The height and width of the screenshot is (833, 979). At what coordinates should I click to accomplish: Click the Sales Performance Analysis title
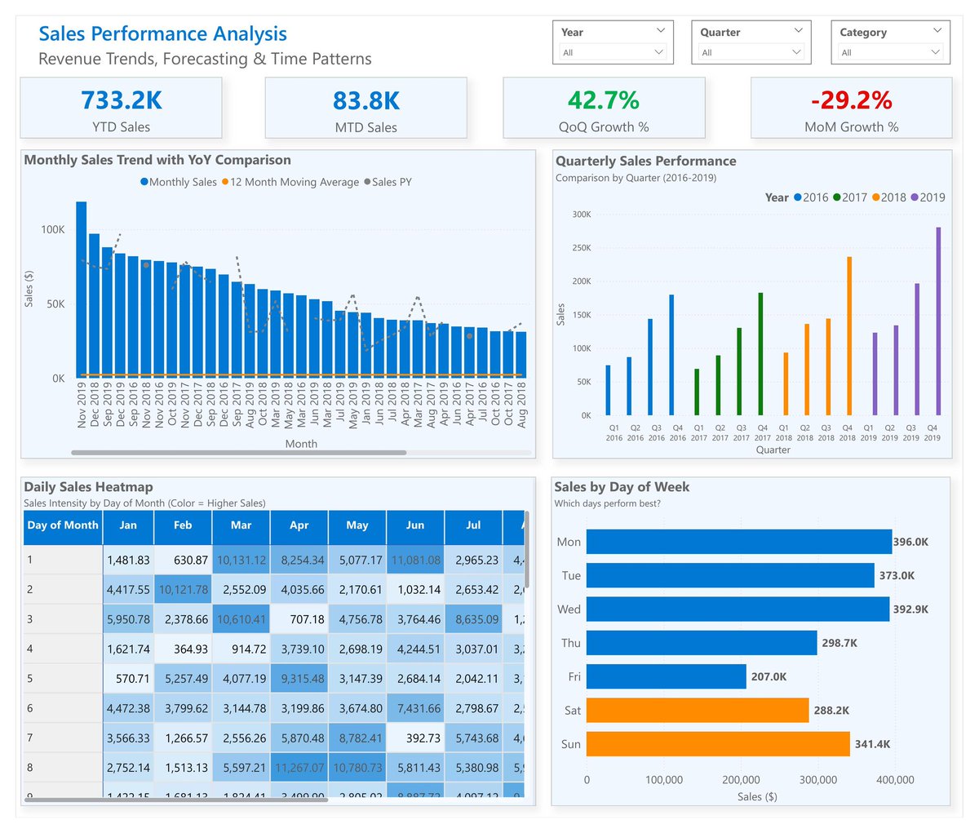163,34
